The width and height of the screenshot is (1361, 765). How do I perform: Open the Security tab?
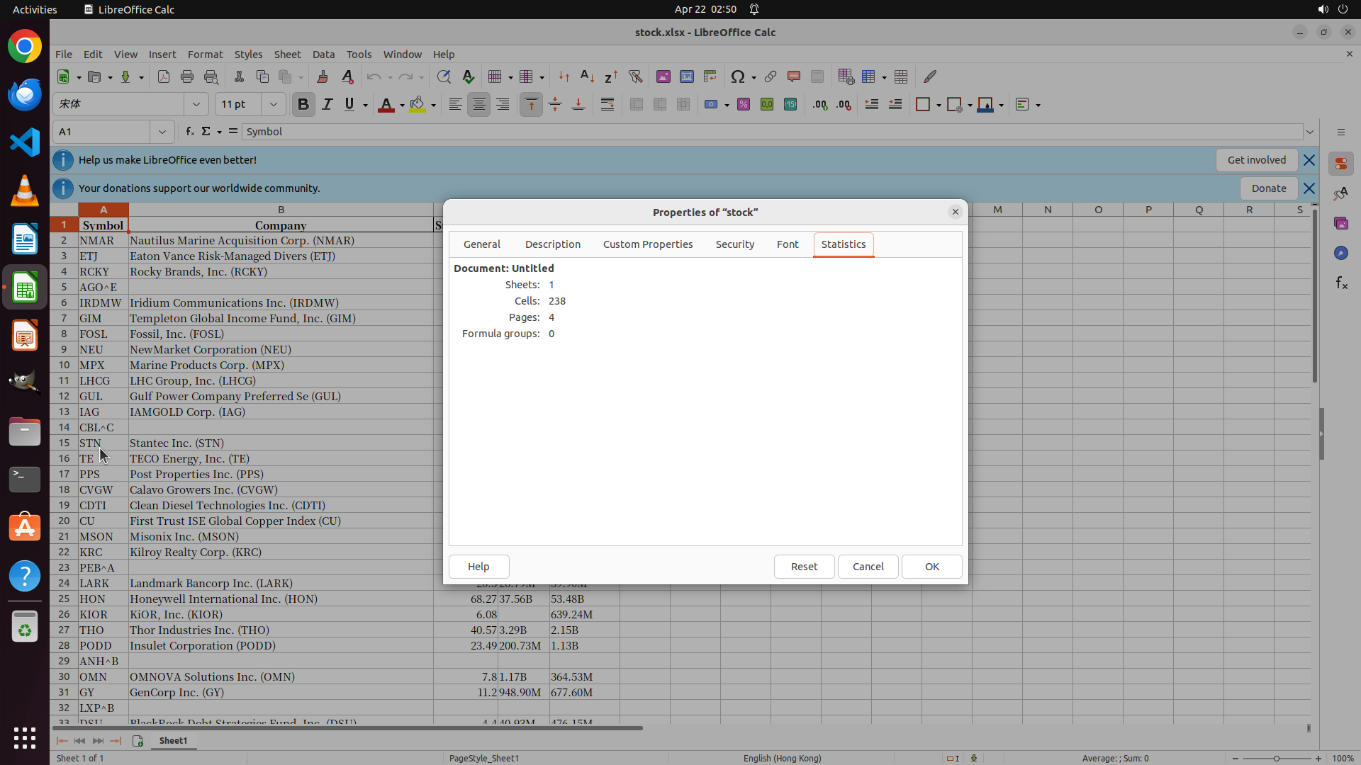[734, 244]
